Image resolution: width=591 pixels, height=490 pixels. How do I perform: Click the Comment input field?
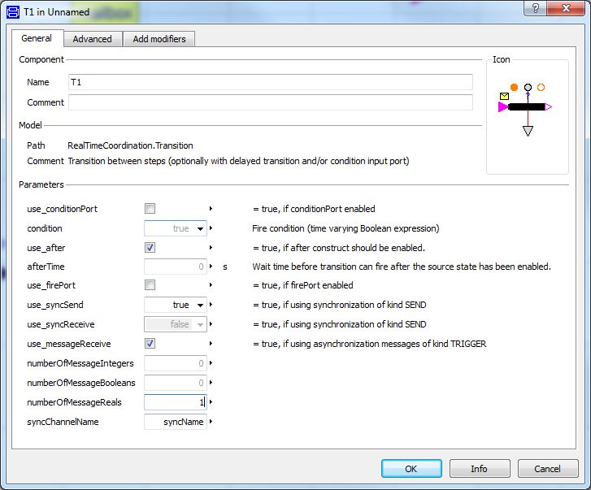(x=270, y=102)
